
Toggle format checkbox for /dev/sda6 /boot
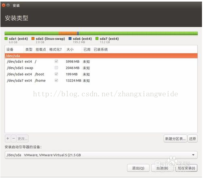56,74
